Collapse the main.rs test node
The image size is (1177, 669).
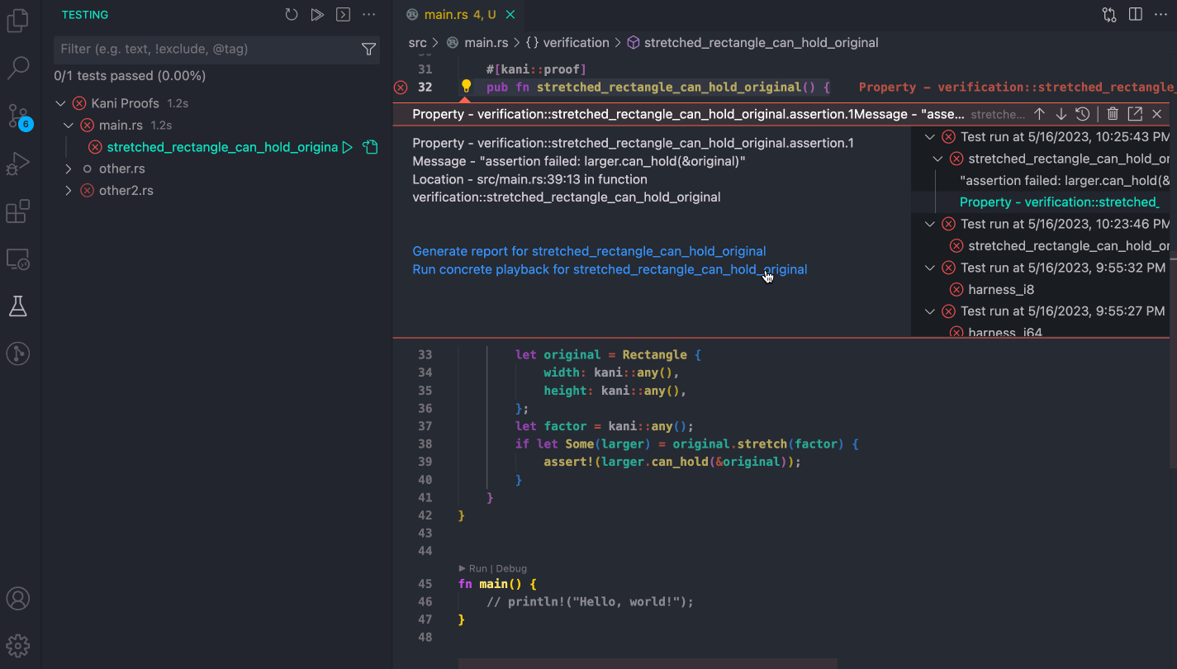pos(69,126)
